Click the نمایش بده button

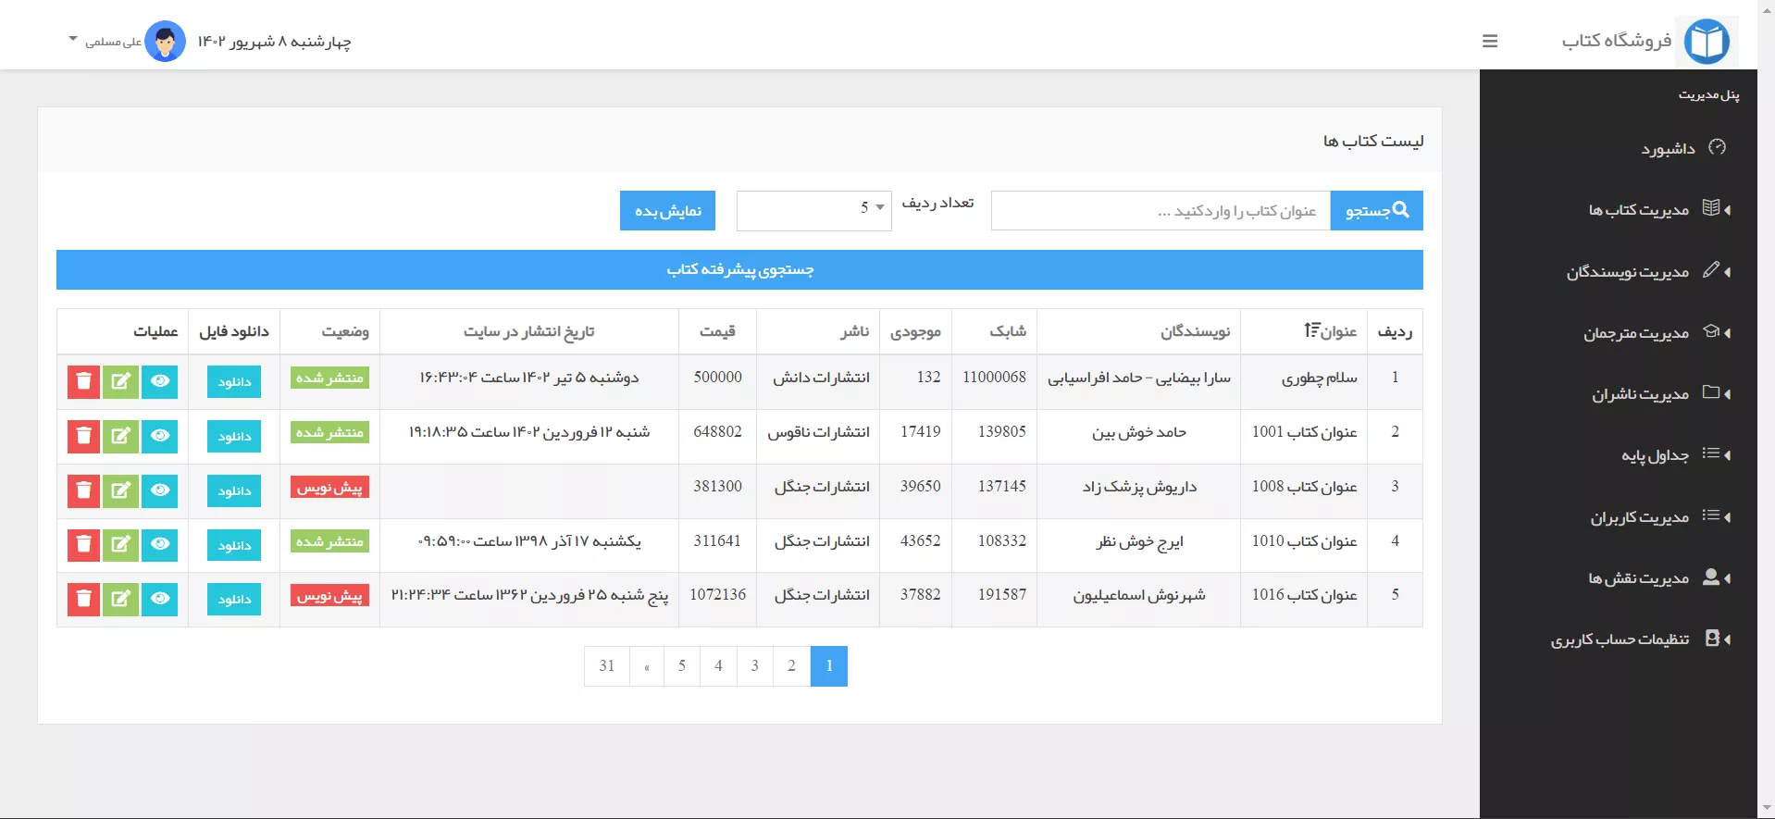[x=667, y=211]
